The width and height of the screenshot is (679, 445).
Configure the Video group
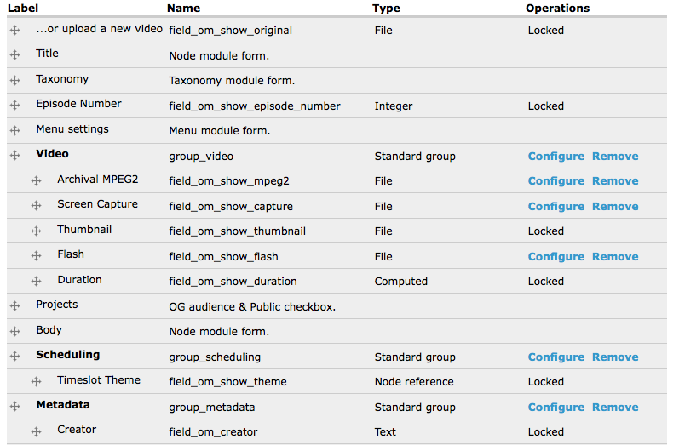click(555, 157)
